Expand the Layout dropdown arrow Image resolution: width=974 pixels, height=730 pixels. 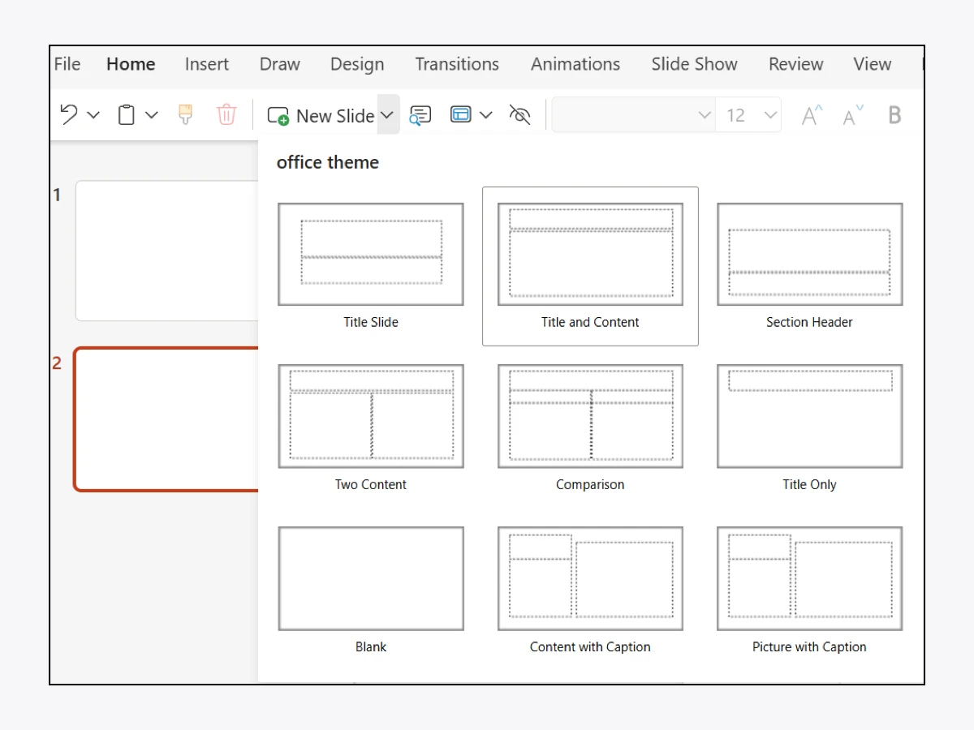tap(486, 115)
